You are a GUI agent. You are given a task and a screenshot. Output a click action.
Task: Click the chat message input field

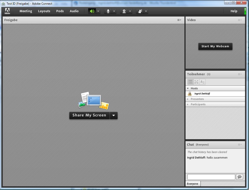211,177
